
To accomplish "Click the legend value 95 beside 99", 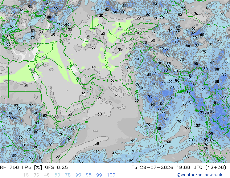I will (89, 175).
